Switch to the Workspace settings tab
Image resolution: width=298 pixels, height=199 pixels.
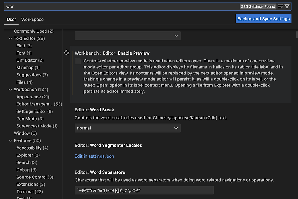pyautogui.click(x=33, y=20)
